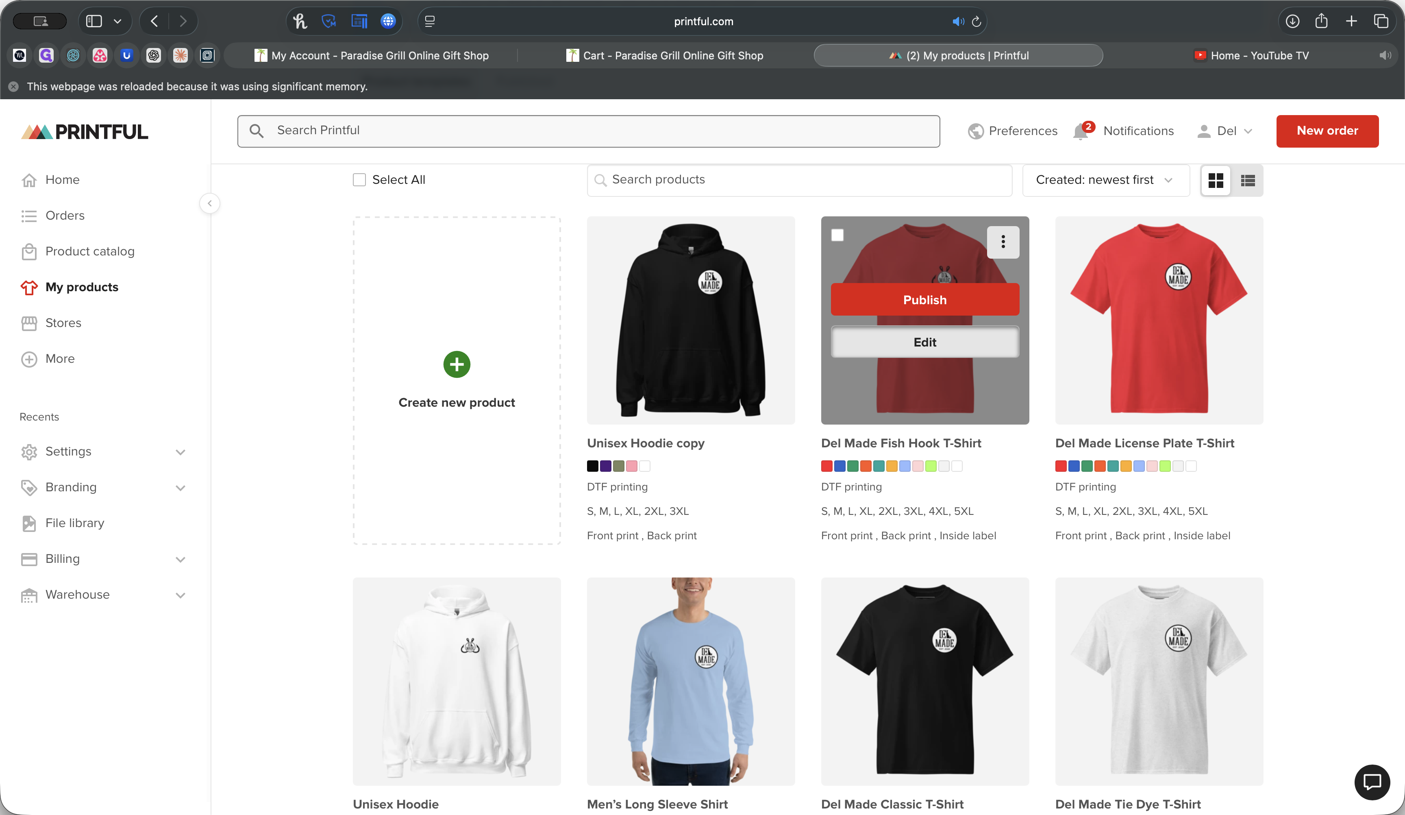Open the live chat bubble icon
1405x815 pixels.
pos(1372,782)
